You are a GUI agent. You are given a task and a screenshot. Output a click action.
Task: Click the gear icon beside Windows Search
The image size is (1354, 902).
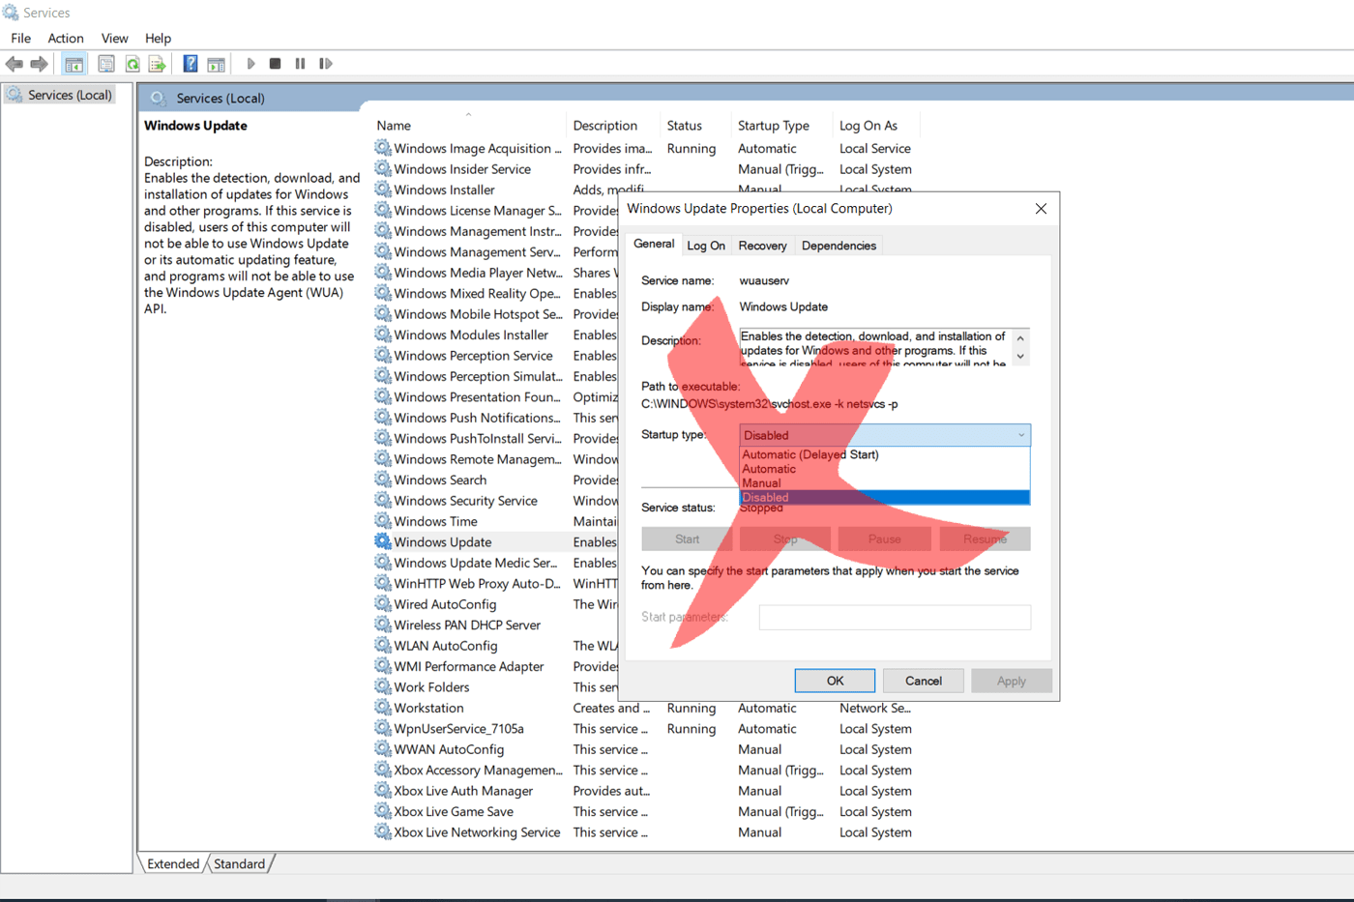tap(383, 480)
